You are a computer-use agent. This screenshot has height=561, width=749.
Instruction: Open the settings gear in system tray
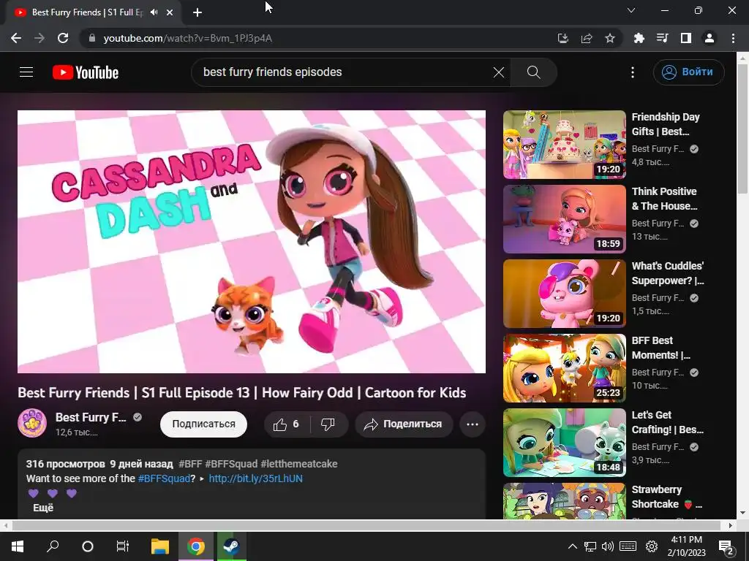click(652, 546)
